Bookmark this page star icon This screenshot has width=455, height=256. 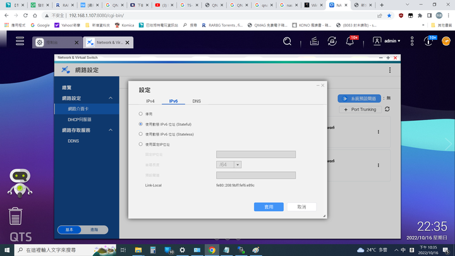[389, 15]
